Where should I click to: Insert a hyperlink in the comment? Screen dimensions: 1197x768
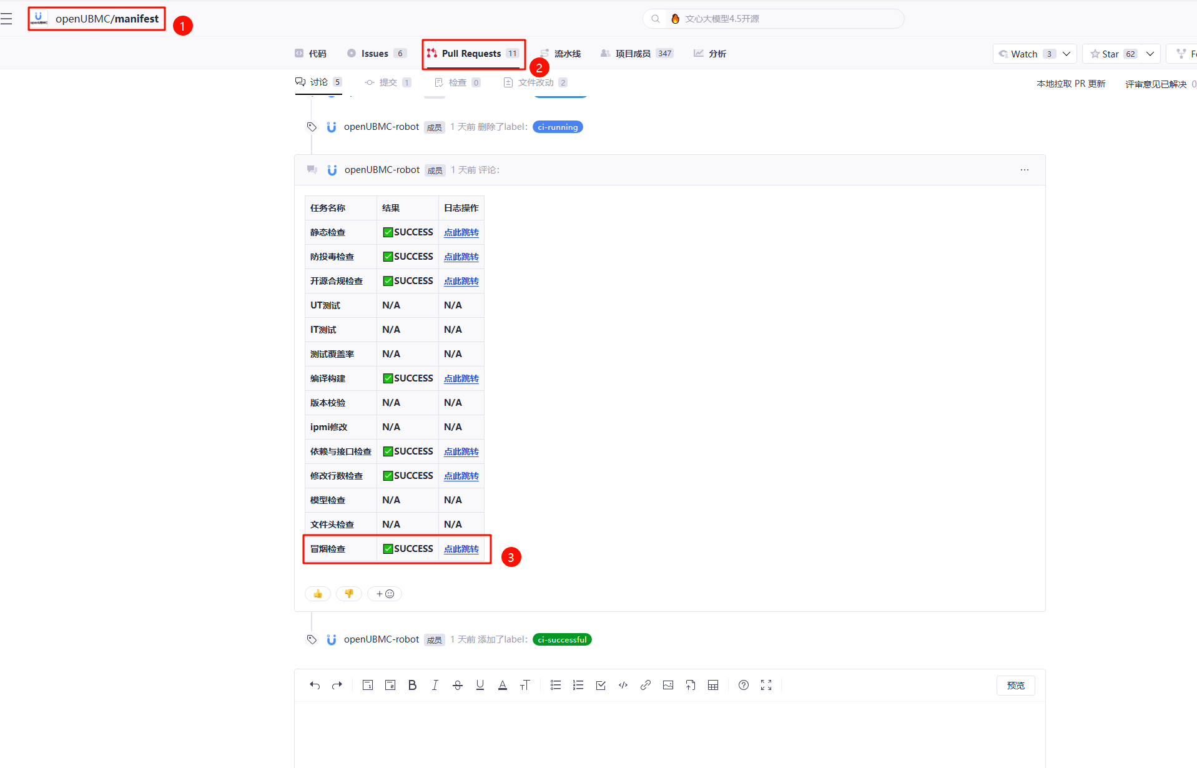646,686
